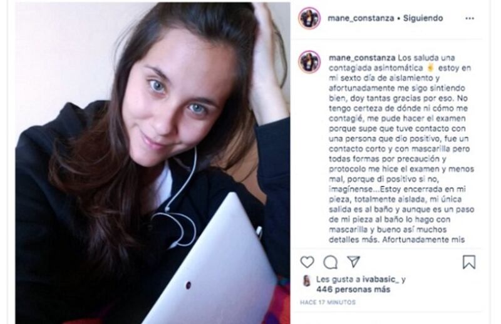Click the caption paragraph about aislamiento
Image resolution: width=501 pixels, height=324 pixels.
(401, 149)
